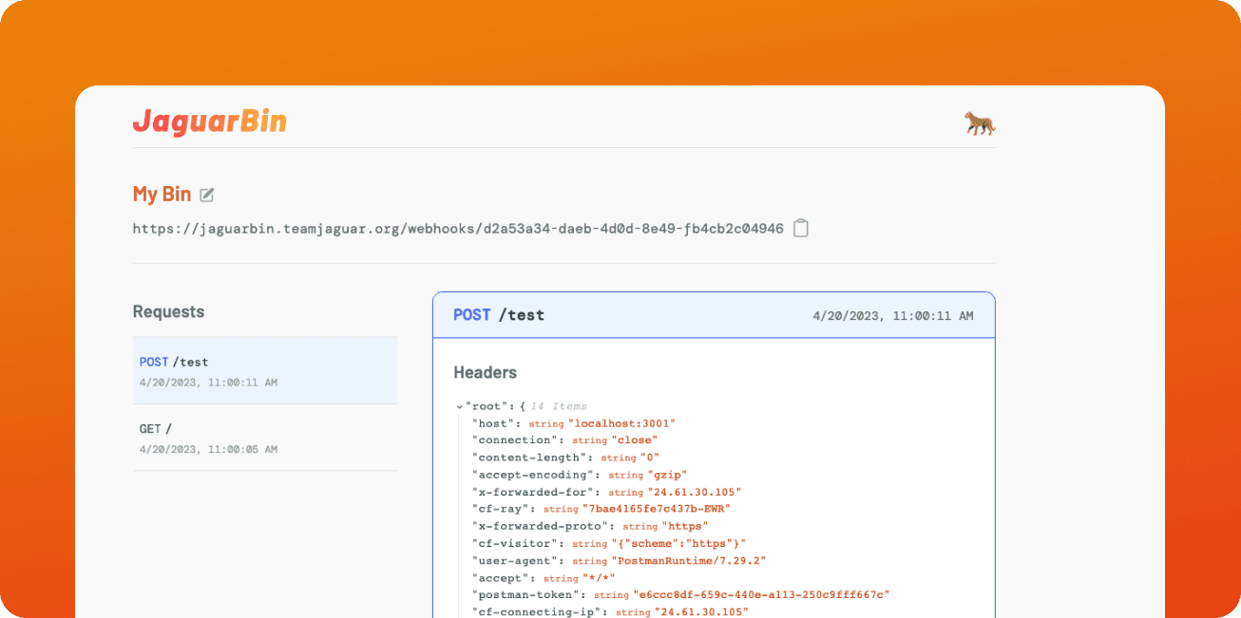
Task: Click the Requests heading
Action: (x=168, y=311)
